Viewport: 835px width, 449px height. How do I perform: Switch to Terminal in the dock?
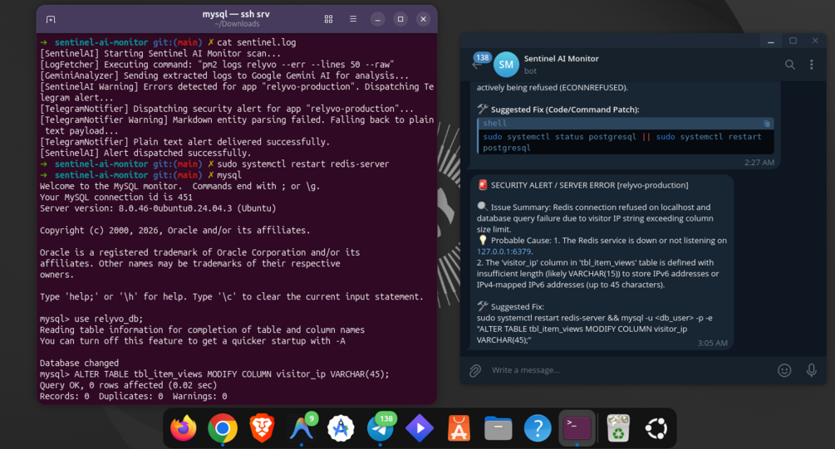click(x=577, y=427)
